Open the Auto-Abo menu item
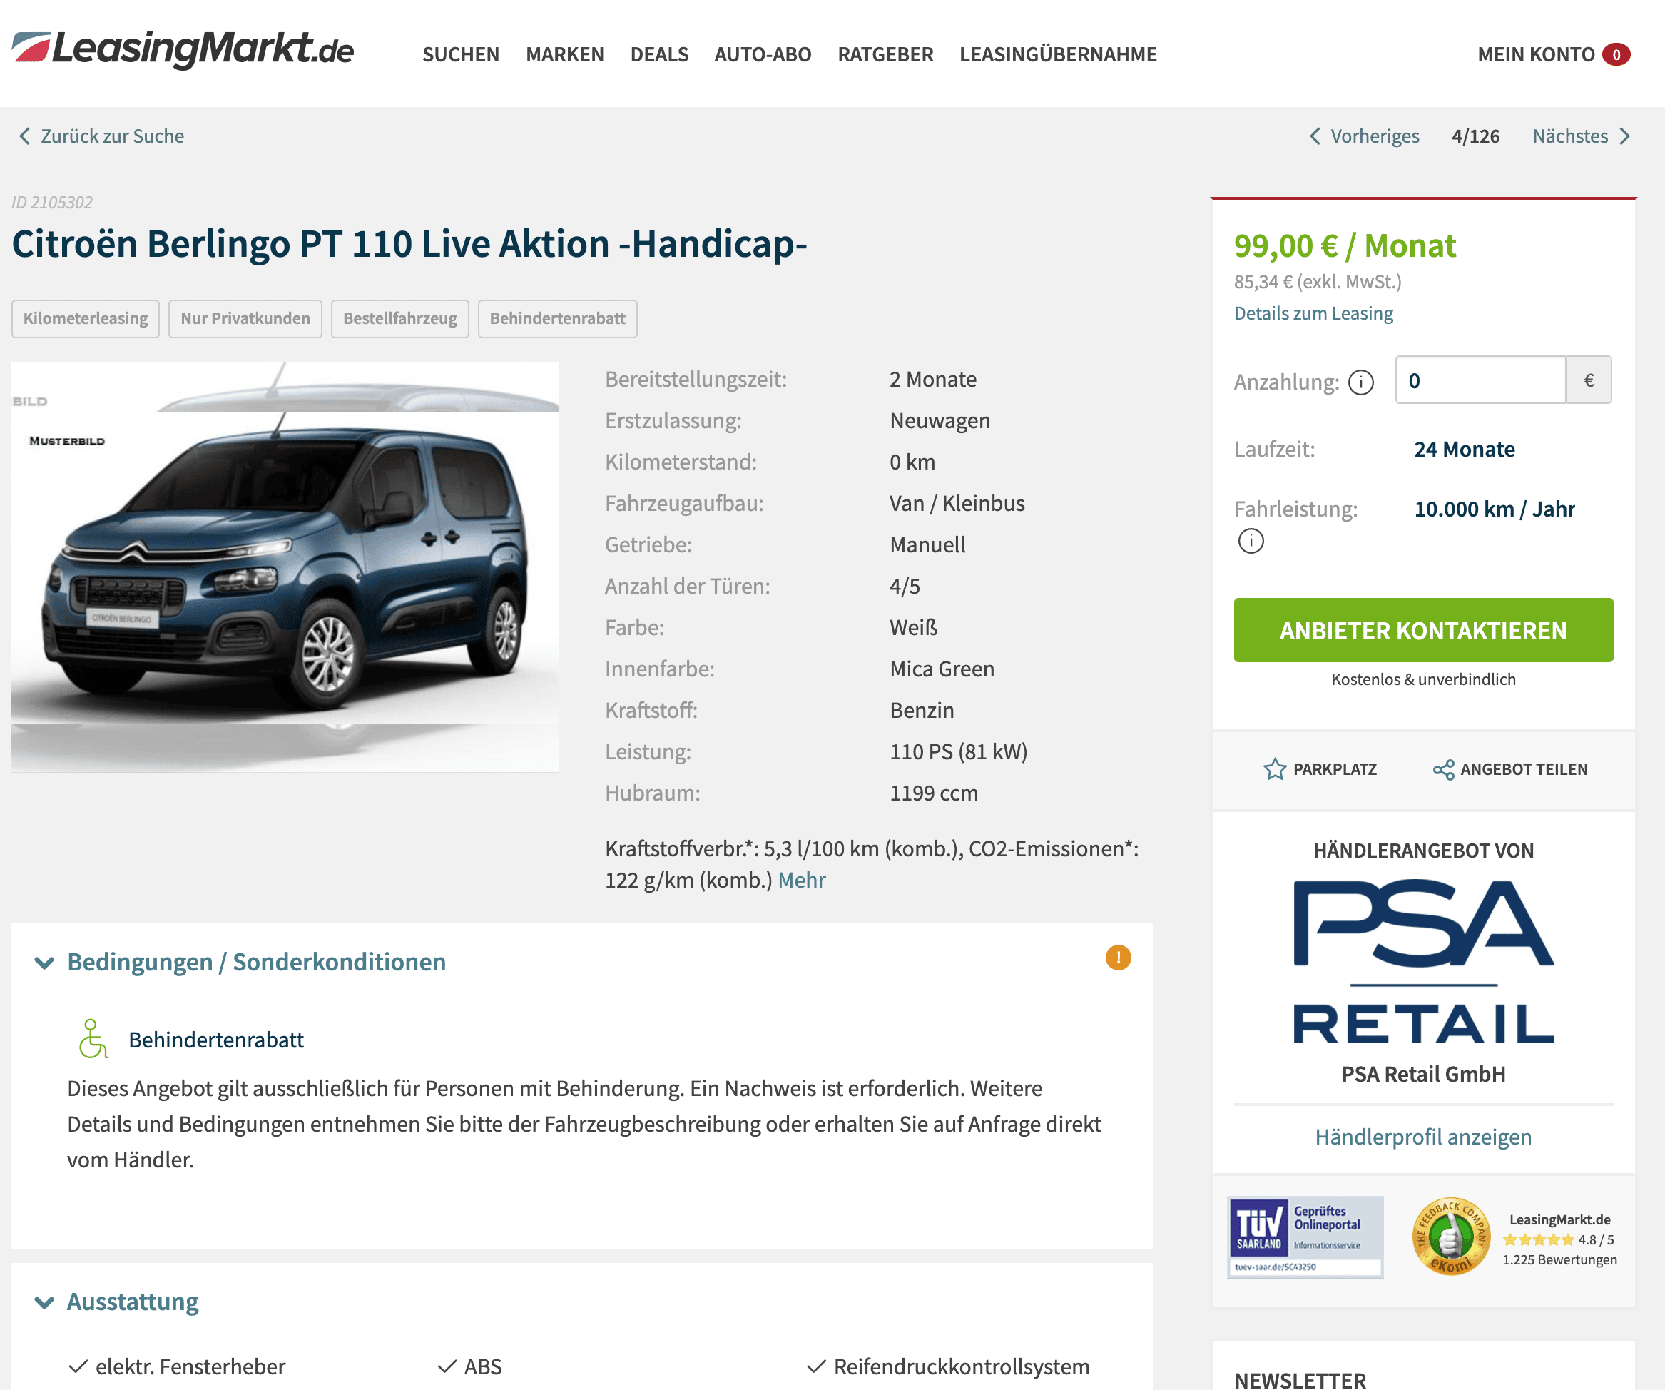This screenshot has width=1665, height=1390. 762,55
